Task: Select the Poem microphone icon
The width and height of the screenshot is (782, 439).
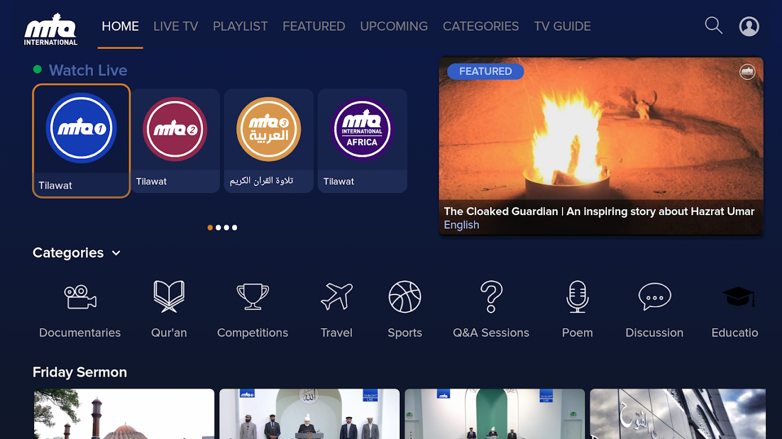Action: click(577, 297)
